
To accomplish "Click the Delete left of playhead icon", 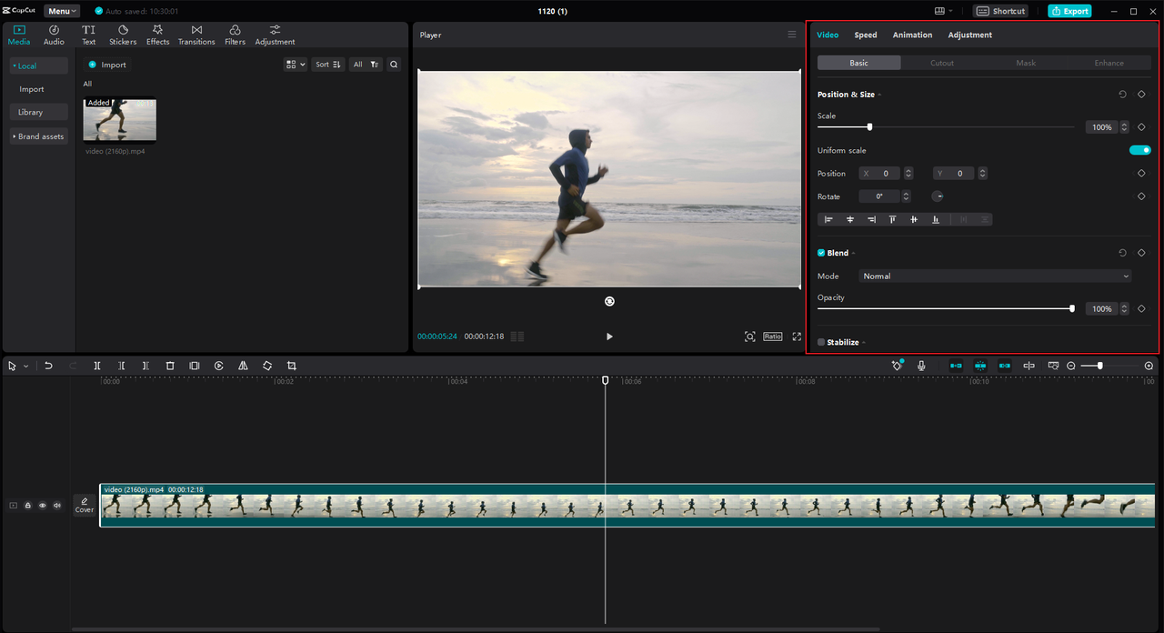I will (x=122, y=366).
